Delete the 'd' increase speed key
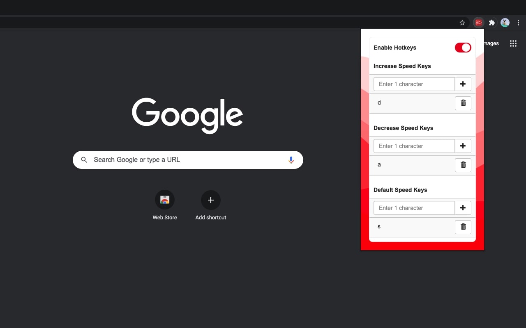The height and width of the screenshot is (328, 526). point(463,103)
